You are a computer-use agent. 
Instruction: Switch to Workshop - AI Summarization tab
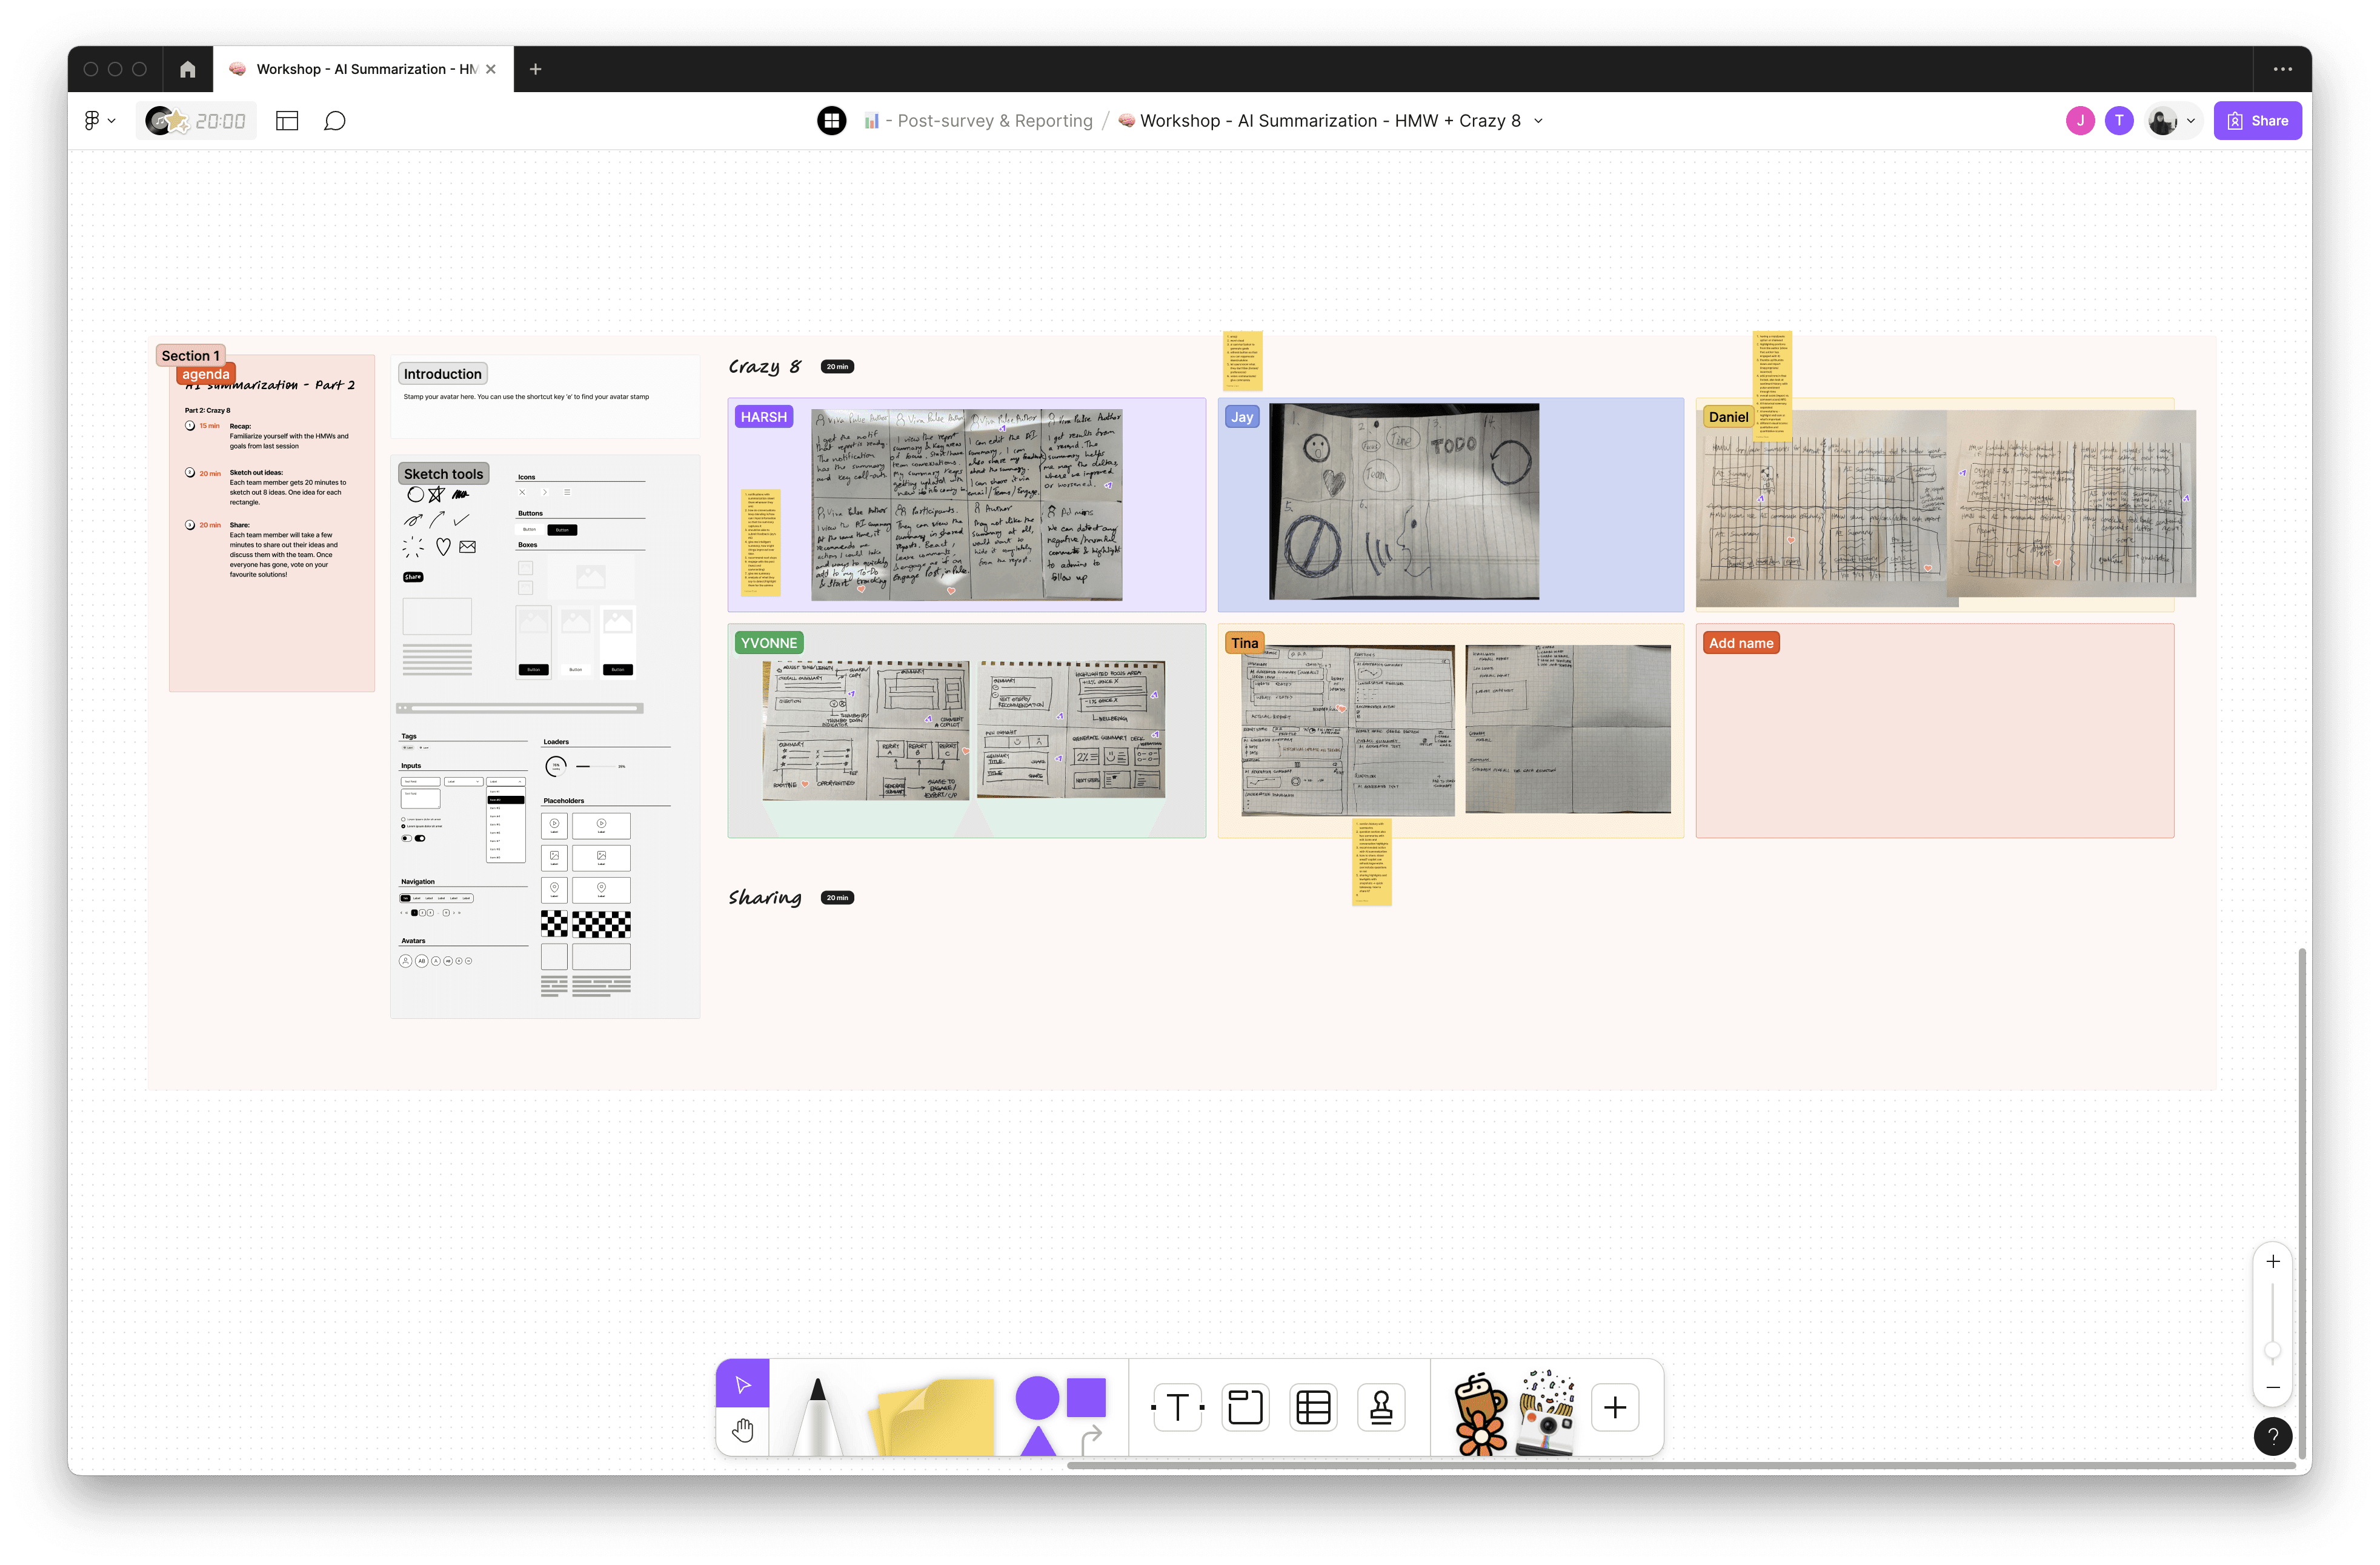364,69
